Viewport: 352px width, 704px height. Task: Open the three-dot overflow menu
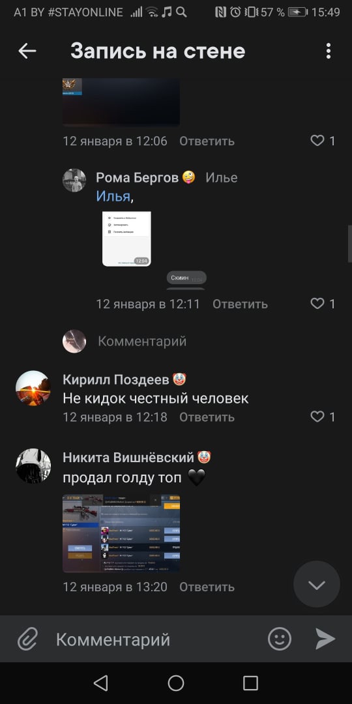[329, 51]
